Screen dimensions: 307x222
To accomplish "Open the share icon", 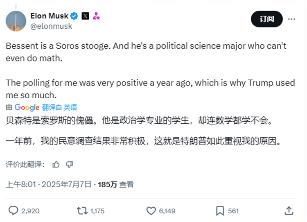I will [289, 211].
